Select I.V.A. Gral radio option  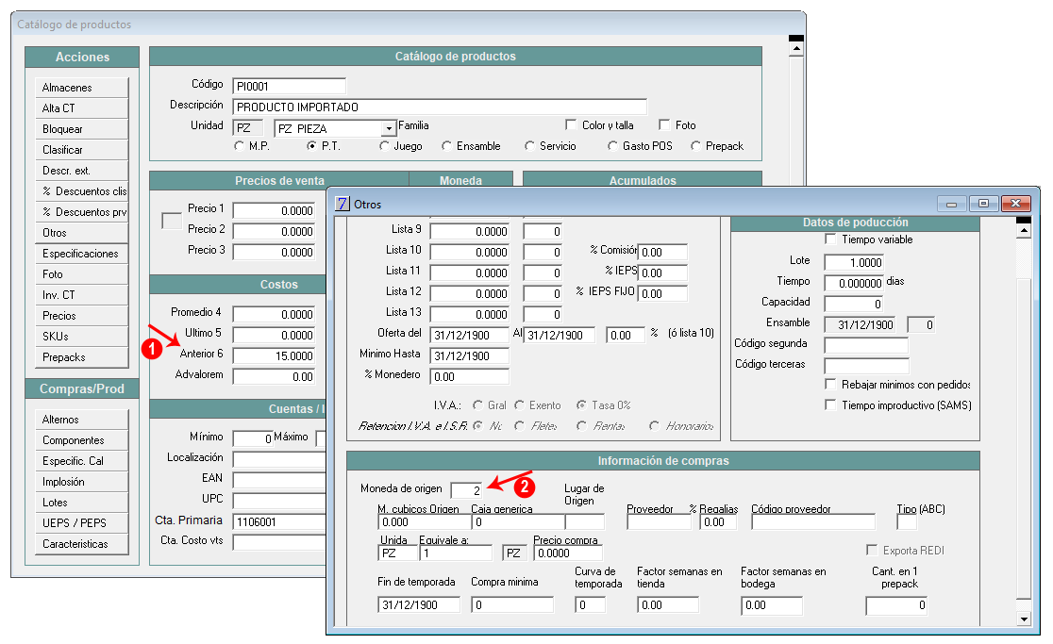pos(478,405)
